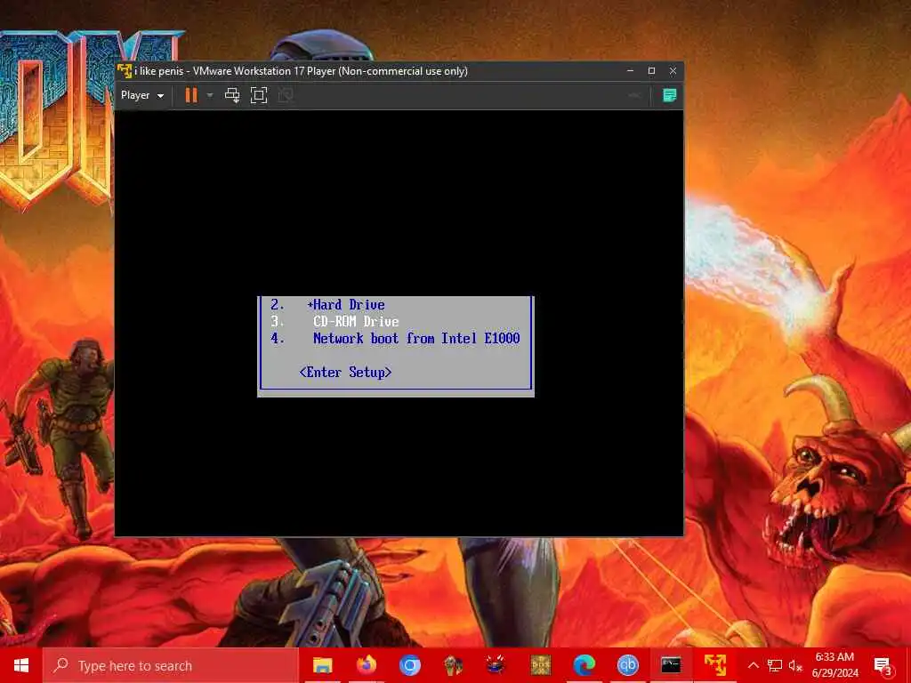Open qBittorrent from the taskbar
The image size is (911, 683).
point(627,665)
